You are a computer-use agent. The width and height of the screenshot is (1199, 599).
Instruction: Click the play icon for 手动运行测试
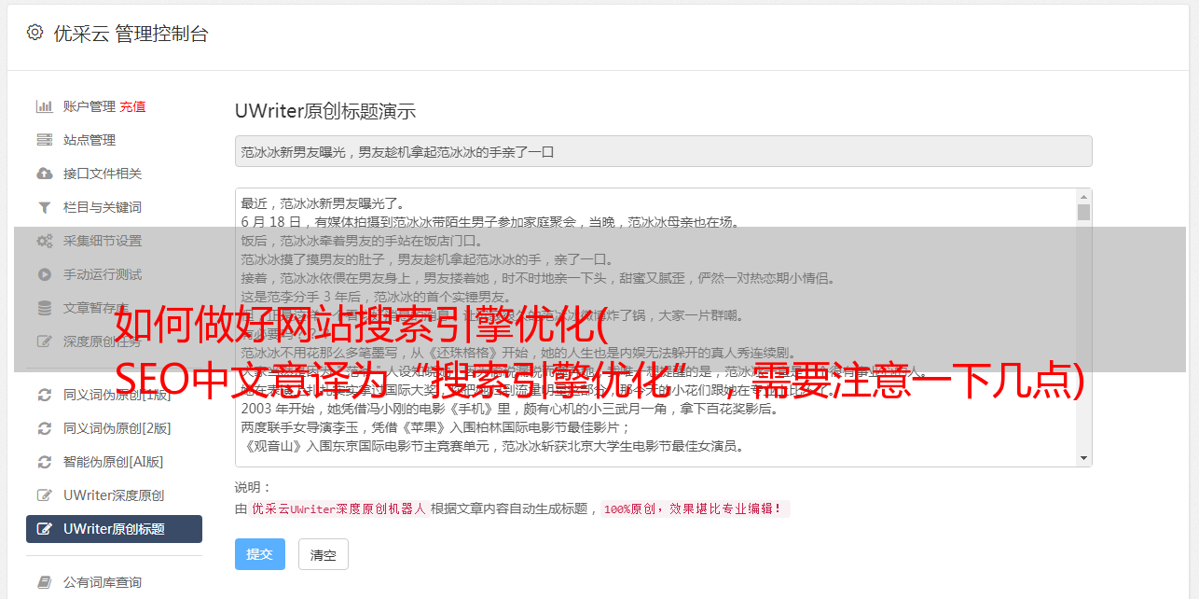click(x=44, y=274)
